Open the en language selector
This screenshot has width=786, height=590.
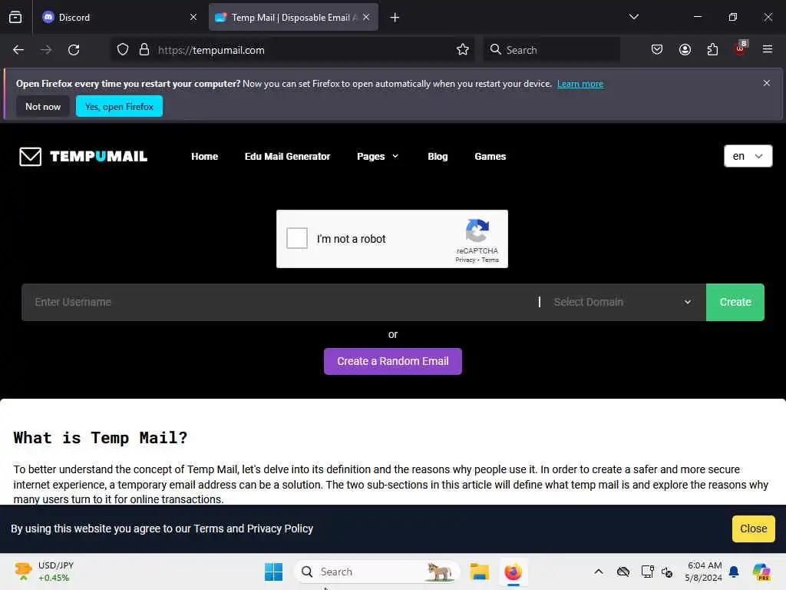tap(748, 156)
